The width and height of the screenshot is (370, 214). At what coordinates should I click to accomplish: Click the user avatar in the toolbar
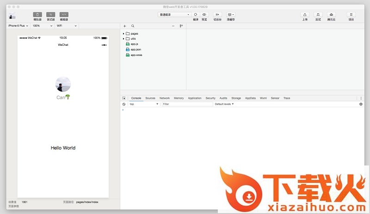(12, 16)
